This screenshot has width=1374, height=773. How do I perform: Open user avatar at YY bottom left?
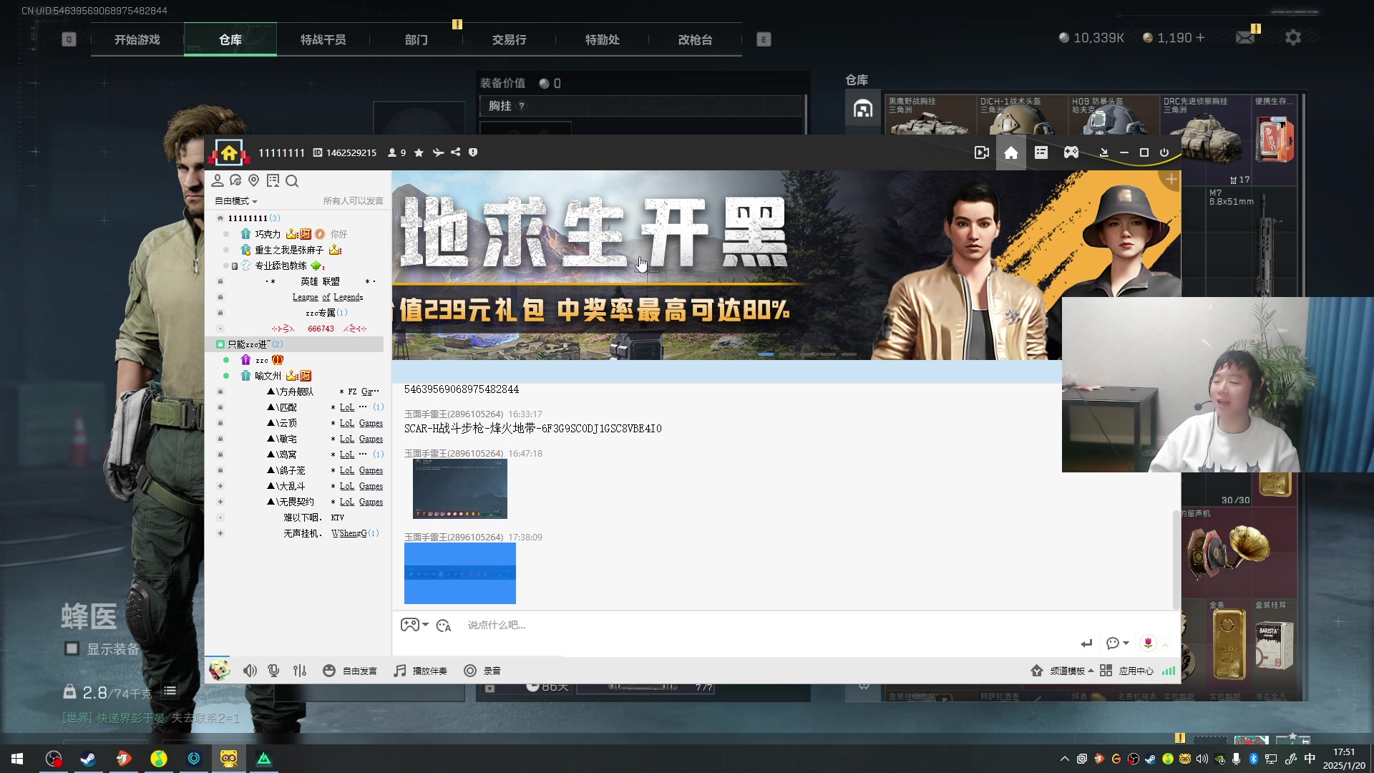point(220,671)
